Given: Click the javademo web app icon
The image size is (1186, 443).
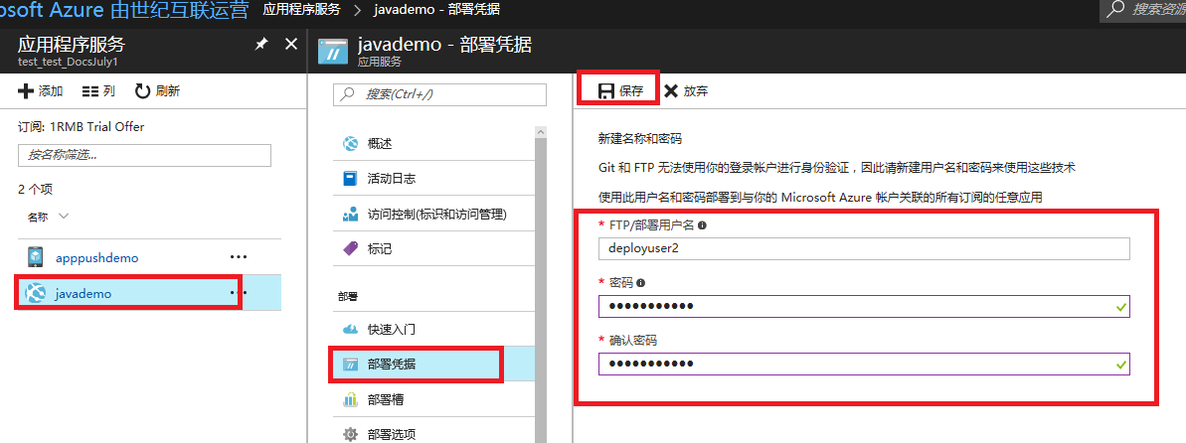Looking at the screenshot, I should tap(37, 293).
